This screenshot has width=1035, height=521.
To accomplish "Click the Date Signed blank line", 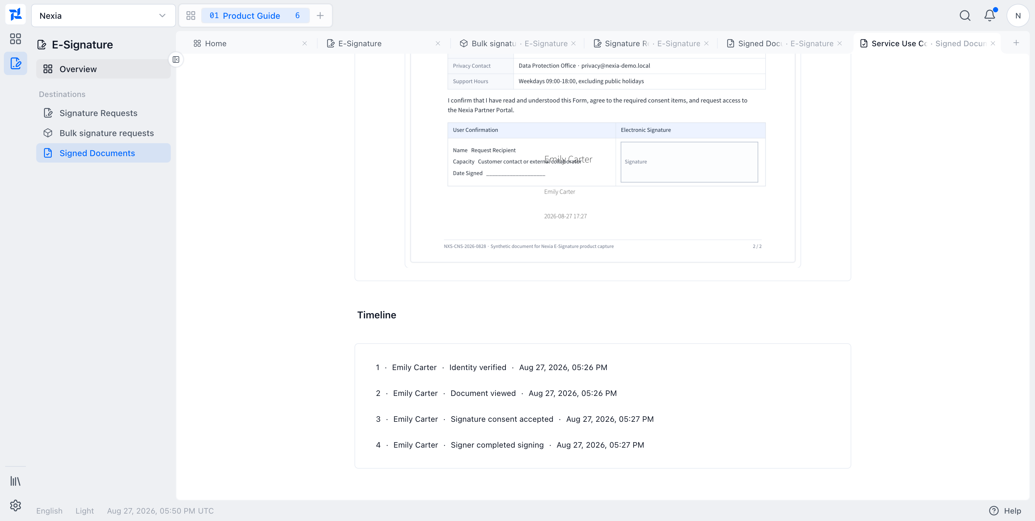I will coord(516,174).
